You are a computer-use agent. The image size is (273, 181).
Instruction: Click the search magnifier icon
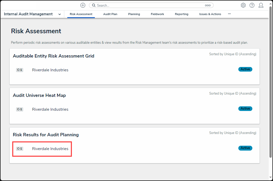point(94,5)
